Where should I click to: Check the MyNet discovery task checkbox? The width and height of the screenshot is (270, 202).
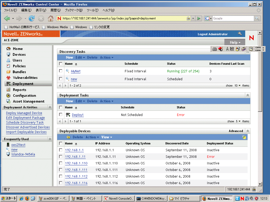tap(61, 71)
